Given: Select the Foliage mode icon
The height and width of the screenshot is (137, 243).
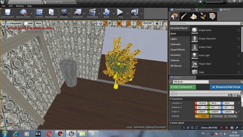Looking at the screenshot, I should pyautogui.click(x=203, y=16).
